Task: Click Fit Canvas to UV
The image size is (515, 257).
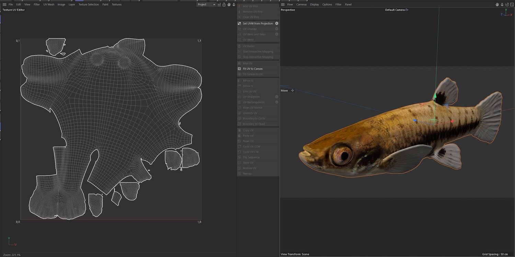Action: pos(258,74)
